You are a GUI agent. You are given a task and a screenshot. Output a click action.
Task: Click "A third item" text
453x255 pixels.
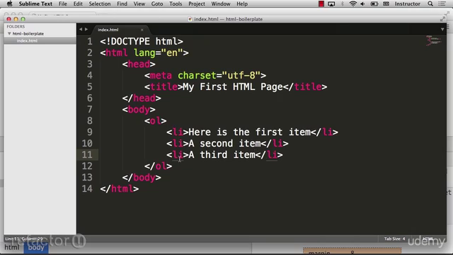pos(222,154)
